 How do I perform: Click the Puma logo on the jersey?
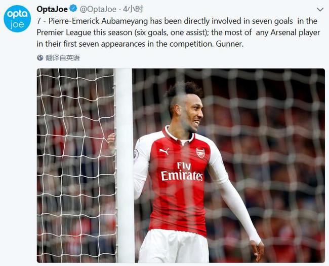click(x=164, y=151)
